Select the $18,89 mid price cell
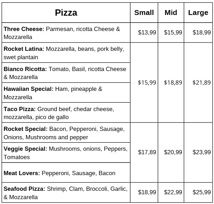 (173, 83)
